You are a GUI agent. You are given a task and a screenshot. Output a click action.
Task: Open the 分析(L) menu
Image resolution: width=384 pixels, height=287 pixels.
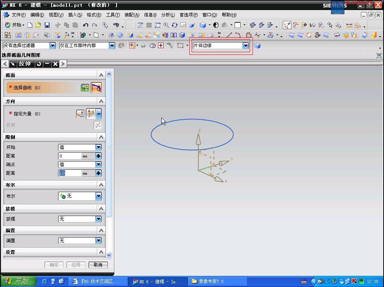[x=168, y=15]
